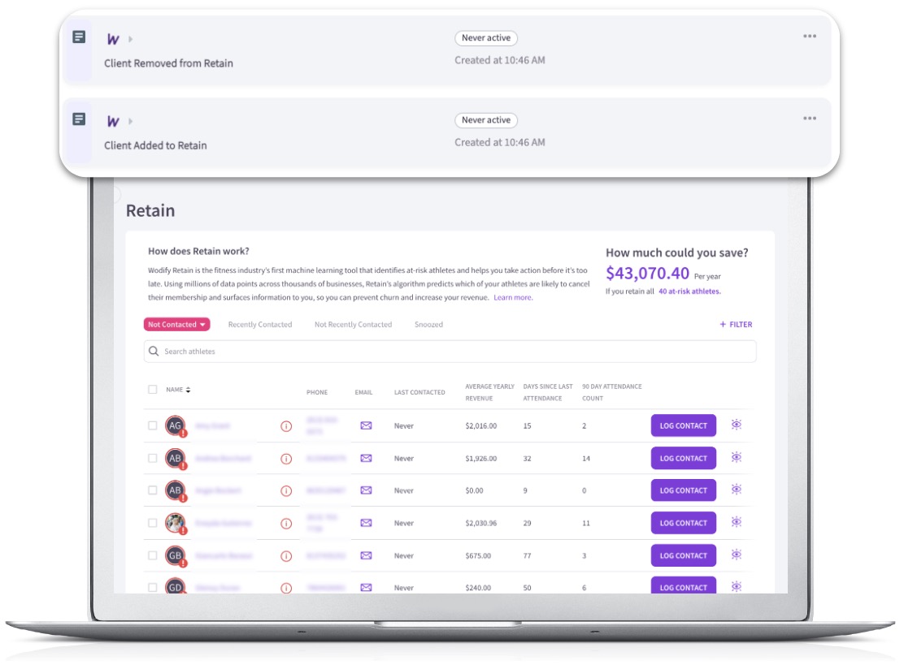904x669 pixels.
Task: Click the Client Added to Retain title
Action: 155,145
